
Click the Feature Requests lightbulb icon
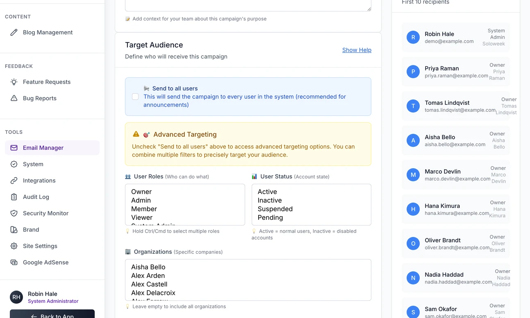(x=14, y=82)
